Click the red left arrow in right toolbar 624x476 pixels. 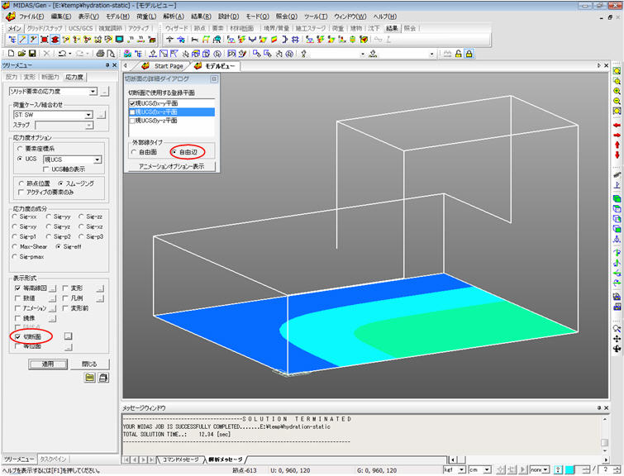point(617,126)
